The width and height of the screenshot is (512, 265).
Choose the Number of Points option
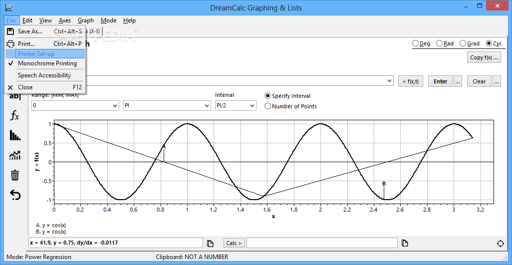pyautogui.click(x=290, y=106)
